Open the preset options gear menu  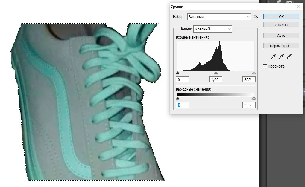coord(256,17)
